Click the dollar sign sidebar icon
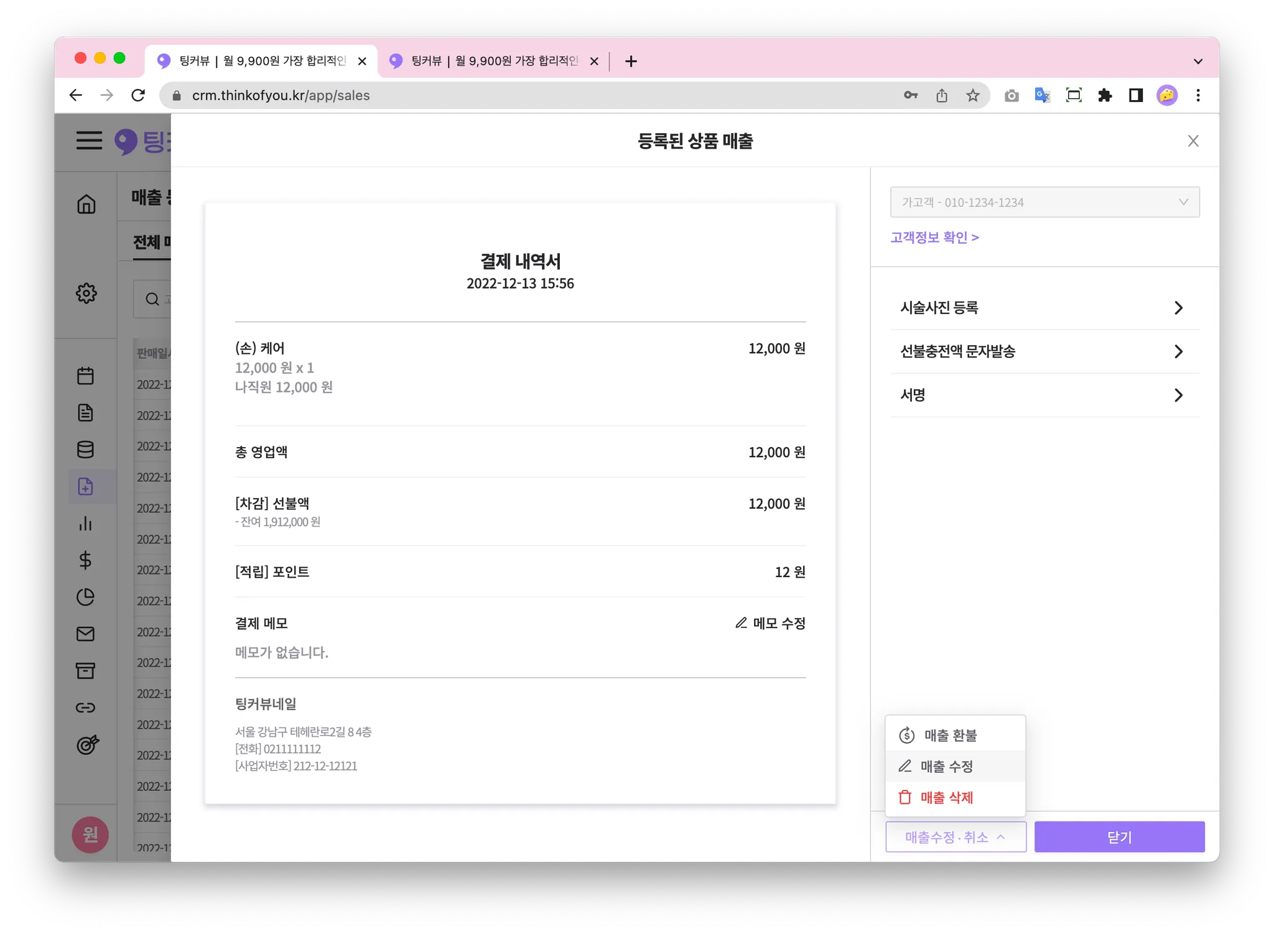This screenshot has width=1274, height=934. coord(85,560)
